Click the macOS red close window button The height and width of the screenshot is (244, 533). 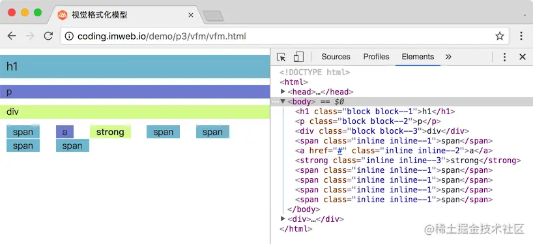[12, 13]
